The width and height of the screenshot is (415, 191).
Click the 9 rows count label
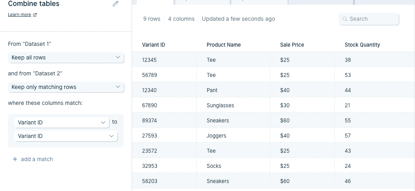[x=152, y=19]
